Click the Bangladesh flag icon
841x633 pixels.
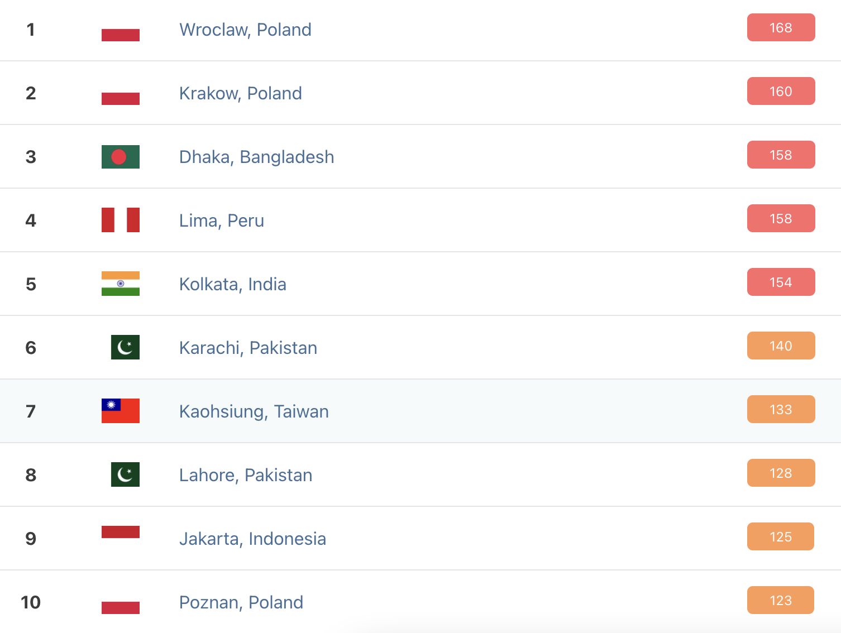[x=120, y=157]
